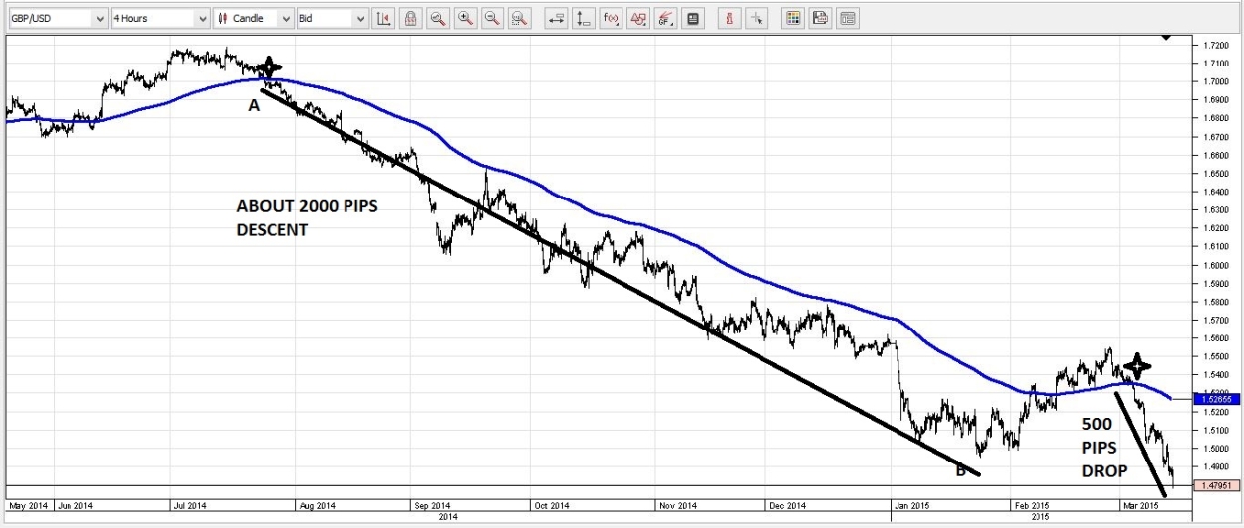Click the 1.47951 current price label
This screenshot has width=1244, height=528.
pos(1217,486)
